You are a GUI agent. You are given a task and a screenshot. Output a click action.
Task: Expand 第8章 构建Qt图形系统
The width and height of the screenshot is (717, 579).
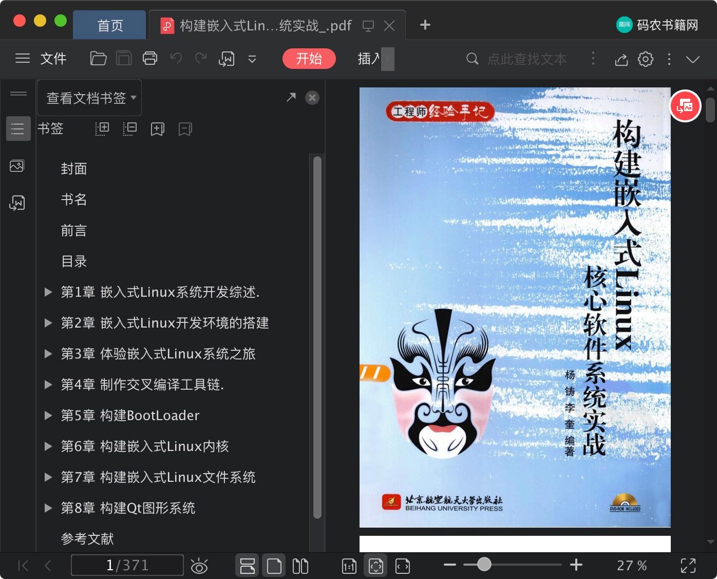click(48, 508)
